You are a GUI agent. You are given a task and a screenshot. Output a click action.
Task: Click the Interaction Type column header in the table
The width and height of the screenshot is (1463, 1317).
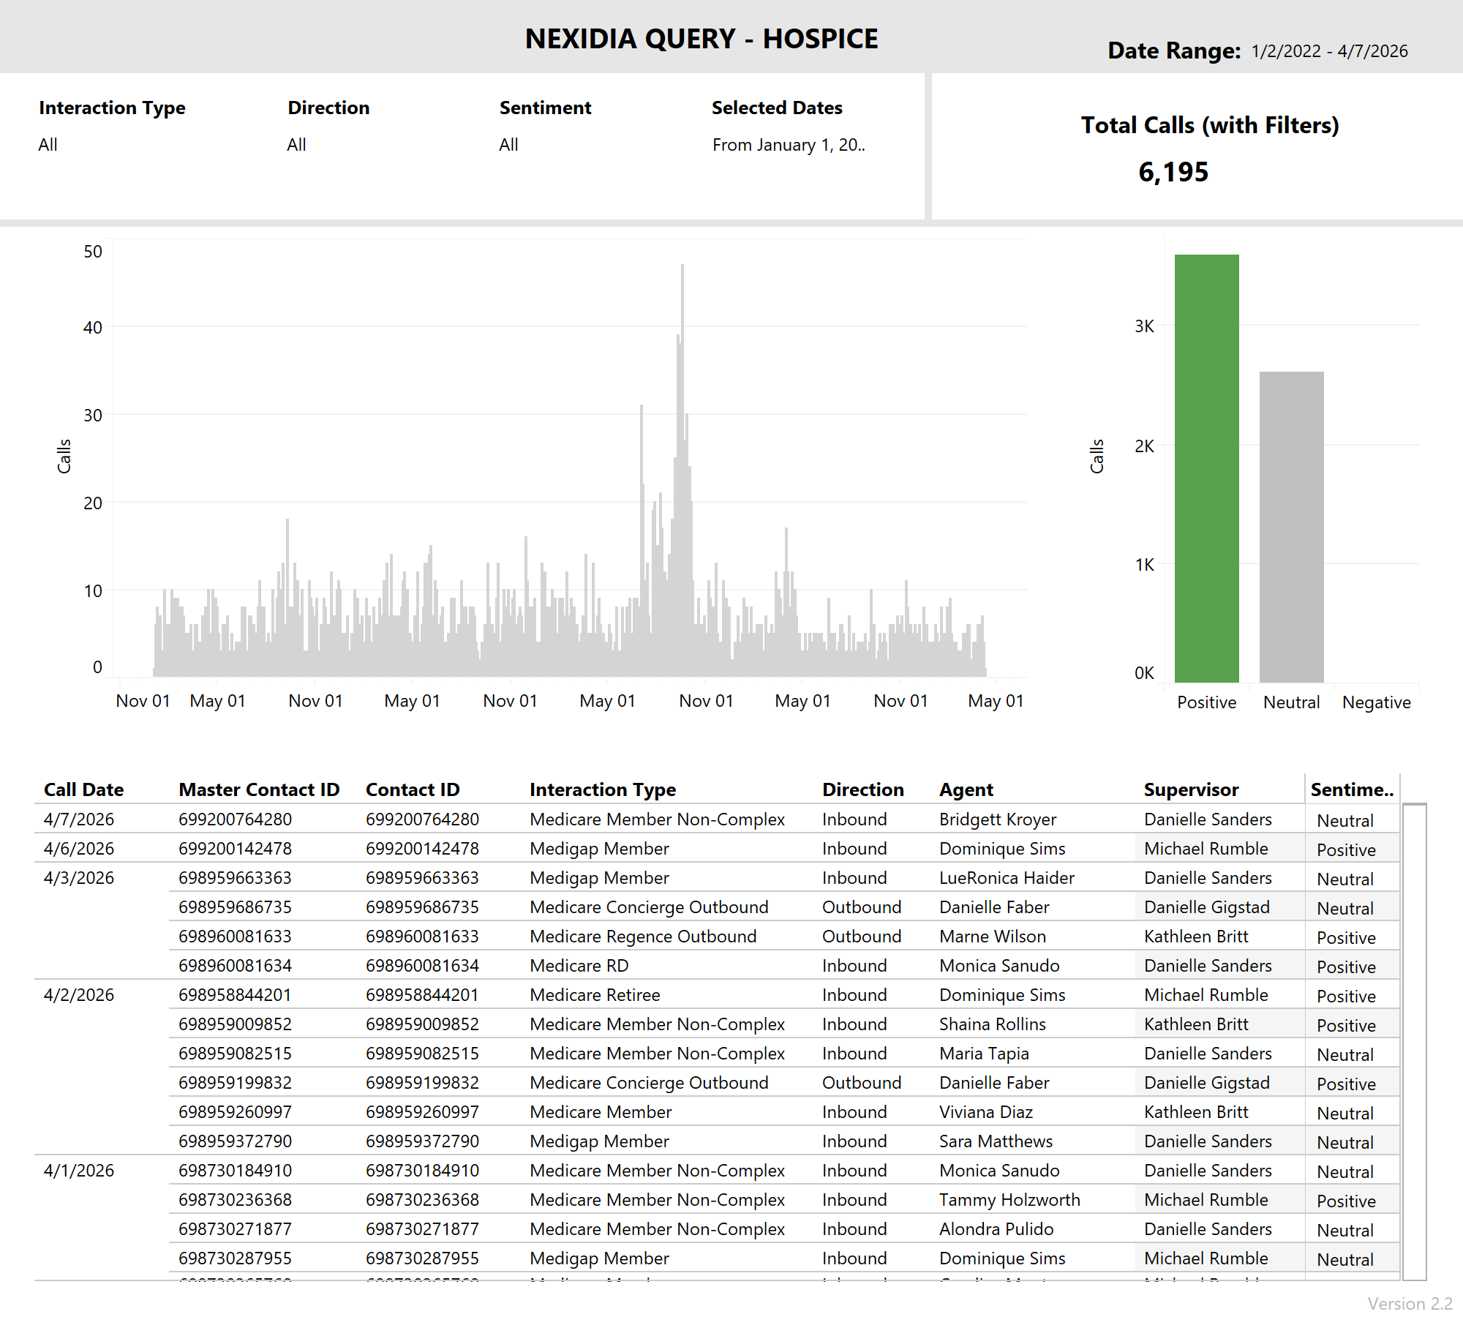point(603,789)
